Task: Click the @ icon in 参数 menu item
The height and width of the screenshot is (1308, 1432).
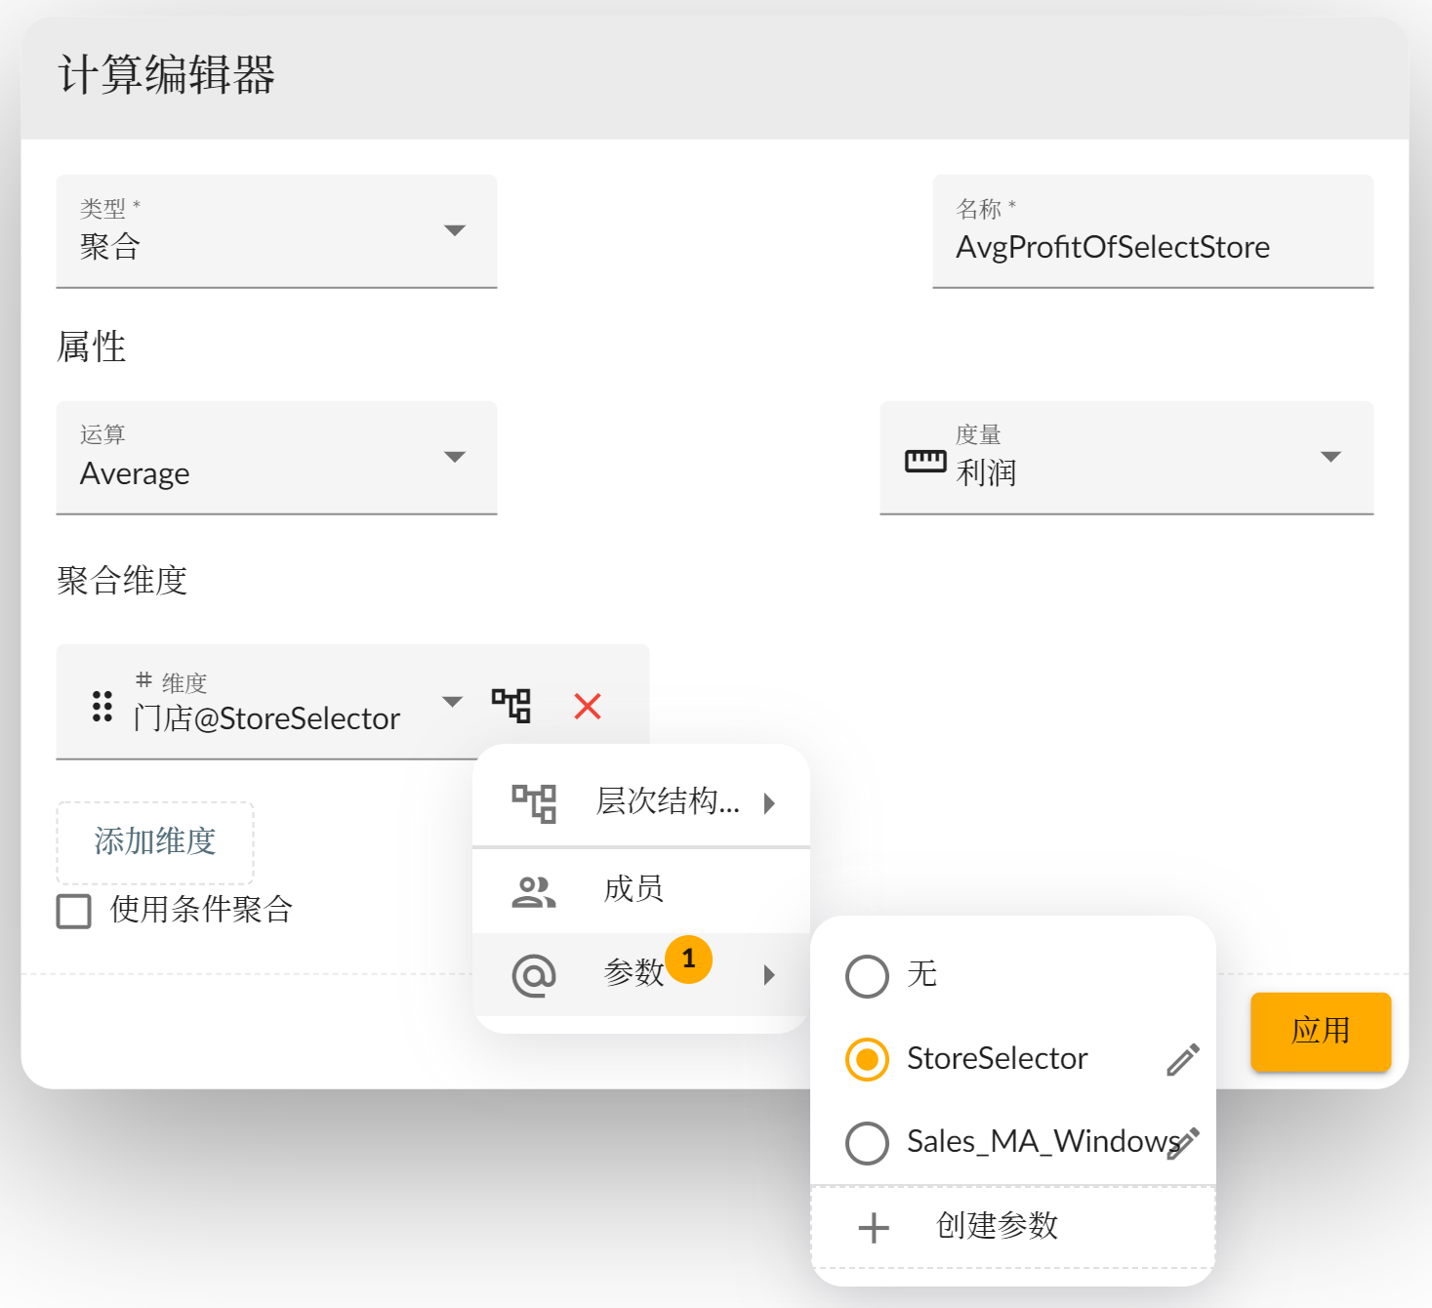Action: tap(534, 975)
